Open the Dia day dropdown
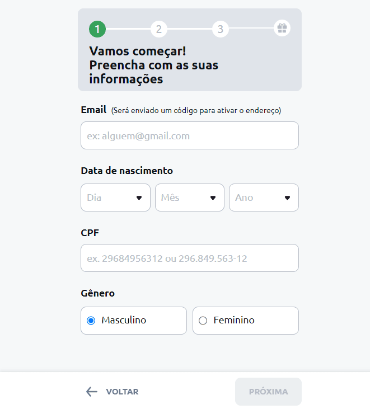The image size is (370, 409). coord(116,198)
